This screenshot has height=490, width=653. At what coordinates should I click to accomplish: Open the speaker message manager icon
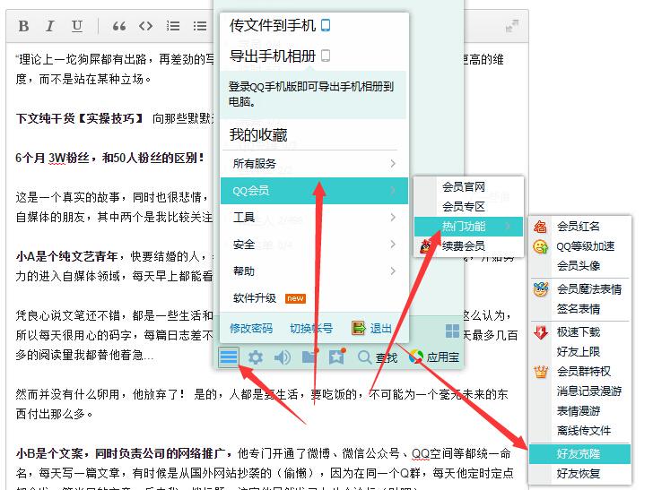click(x=283, y=357)
